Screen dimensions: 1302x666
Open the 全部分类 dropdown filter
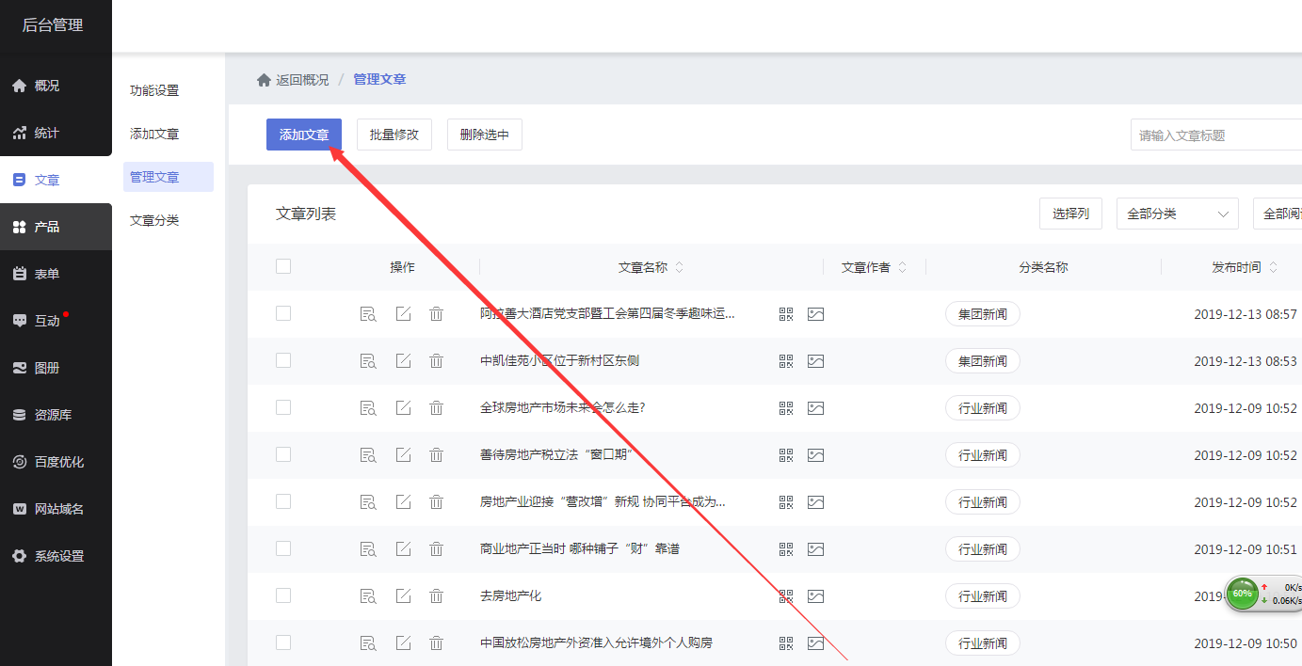click(x=1177, y=214)
